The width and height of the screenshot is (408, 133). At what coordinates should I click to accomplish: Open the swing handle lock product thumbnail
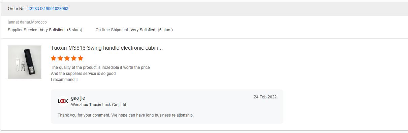pyautogui.click(x=25, y=62)
